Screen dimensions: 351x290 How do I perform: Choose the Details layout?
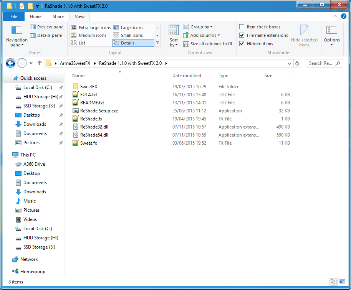click(x=133, y=43)
